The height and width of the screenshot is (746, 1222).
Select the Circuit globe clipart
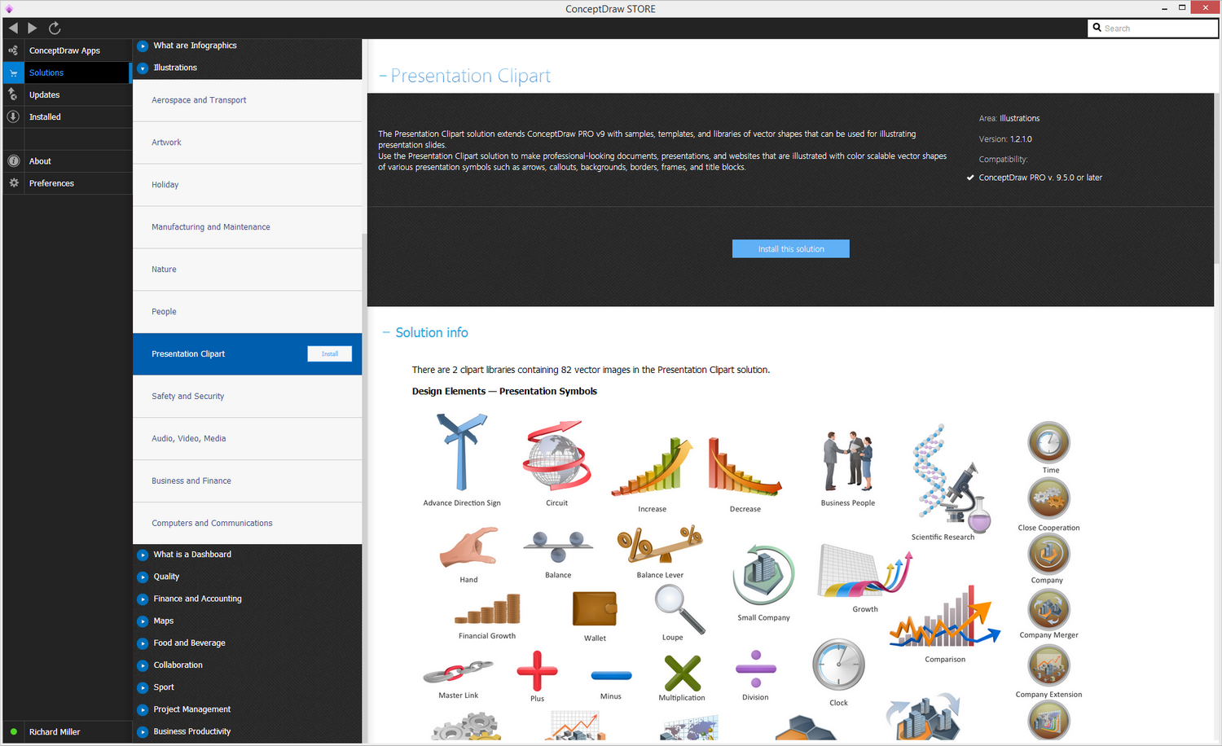(x=557, y=454)
